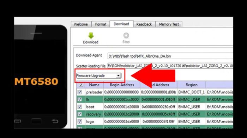Viewport: 247px width, 138px height.
Task: Switch to the Format tab
Action: click(101, 24)
